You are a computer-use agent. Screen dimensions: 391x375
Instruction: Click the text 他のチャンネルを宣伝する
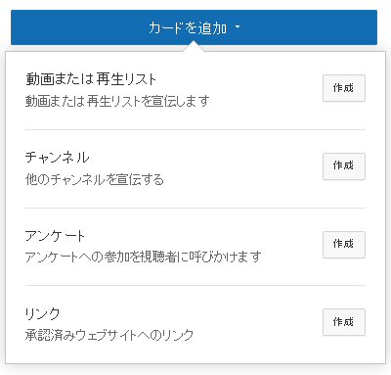coord(95,179)
